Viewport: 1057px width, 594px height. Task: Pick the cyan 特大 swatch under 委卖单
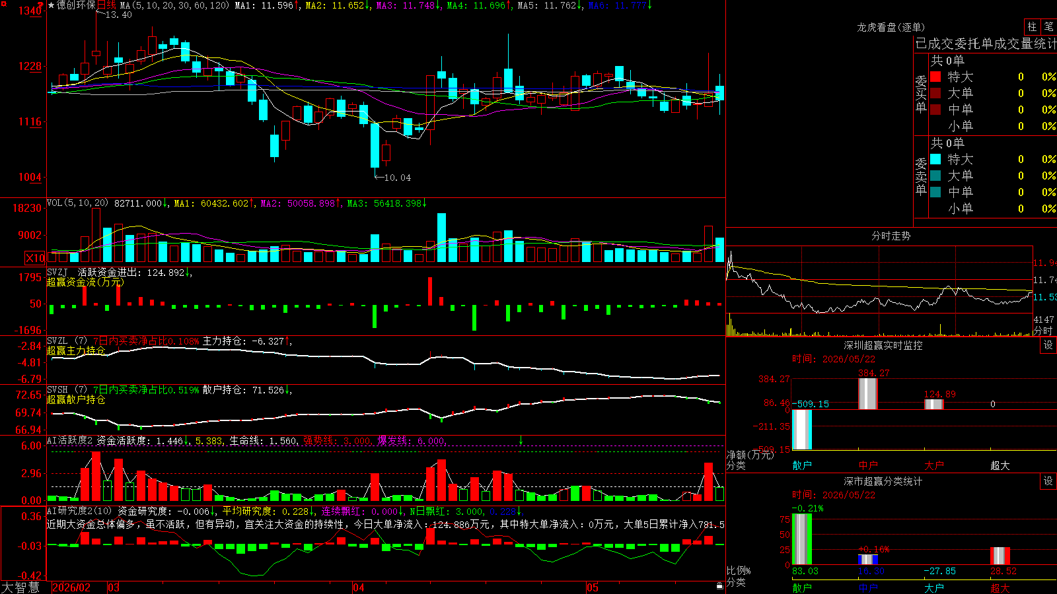[x=935, y=159]
